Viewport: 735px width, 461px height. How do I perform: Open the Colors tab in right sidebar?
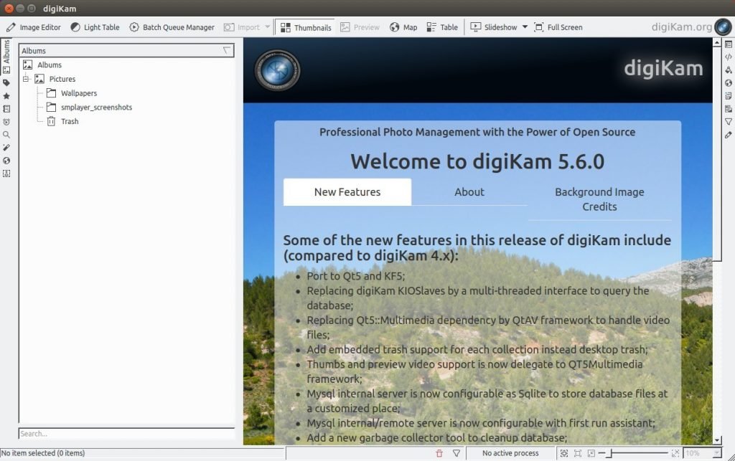(x=729, y=70)
